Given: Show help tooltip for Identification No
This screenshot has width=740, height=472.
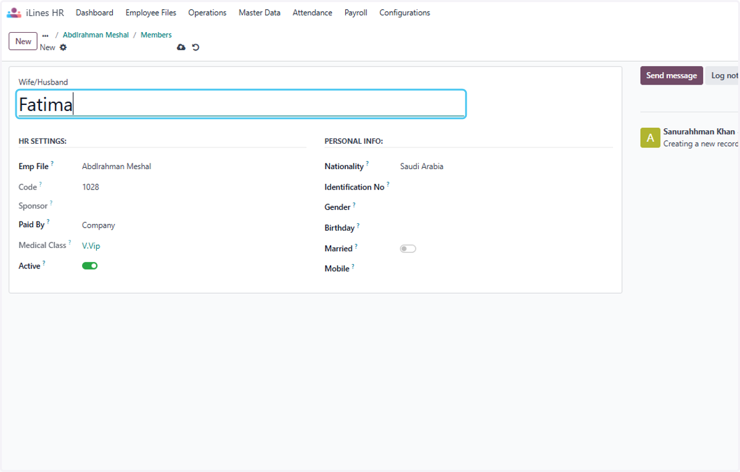Looking at the screenshot, I should tap(388, 184).
